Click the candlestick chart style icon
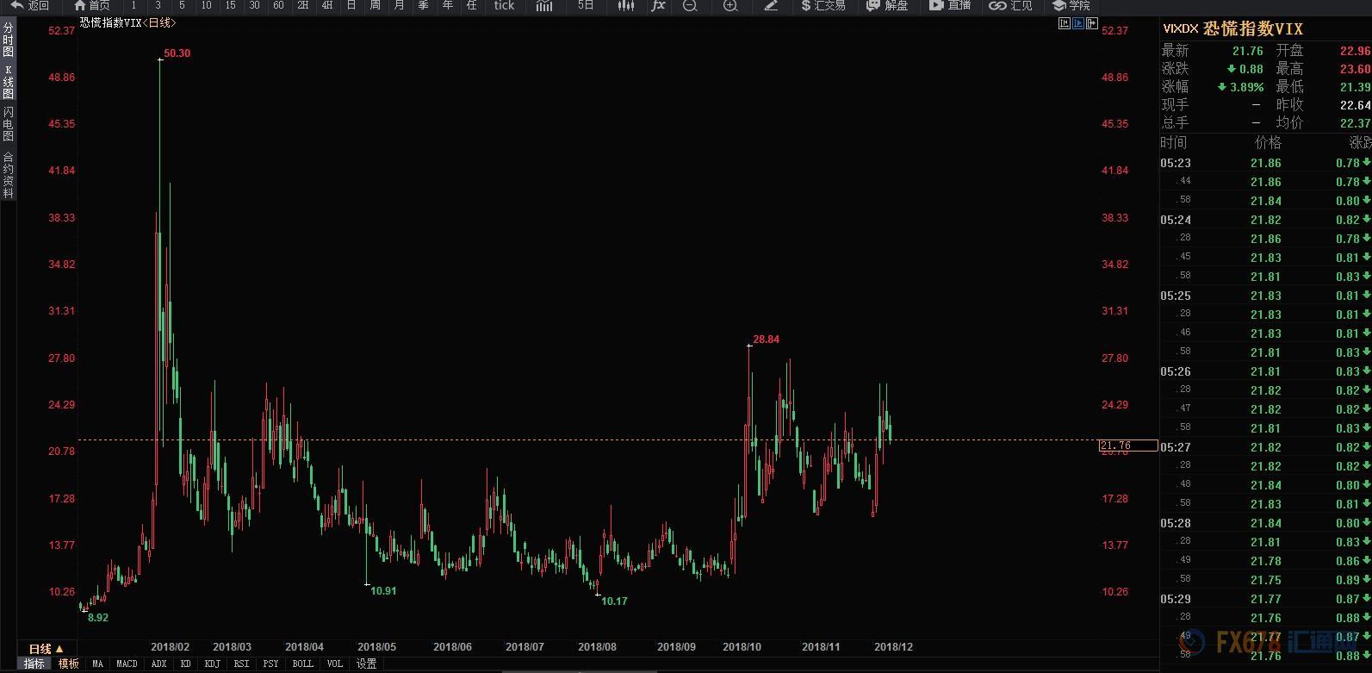The width and height of the screenshot is (1372, 673). coord(626,5)
